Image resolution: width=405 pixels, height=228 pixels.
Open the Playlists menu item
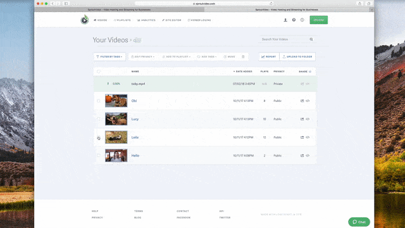pos(122,20)
